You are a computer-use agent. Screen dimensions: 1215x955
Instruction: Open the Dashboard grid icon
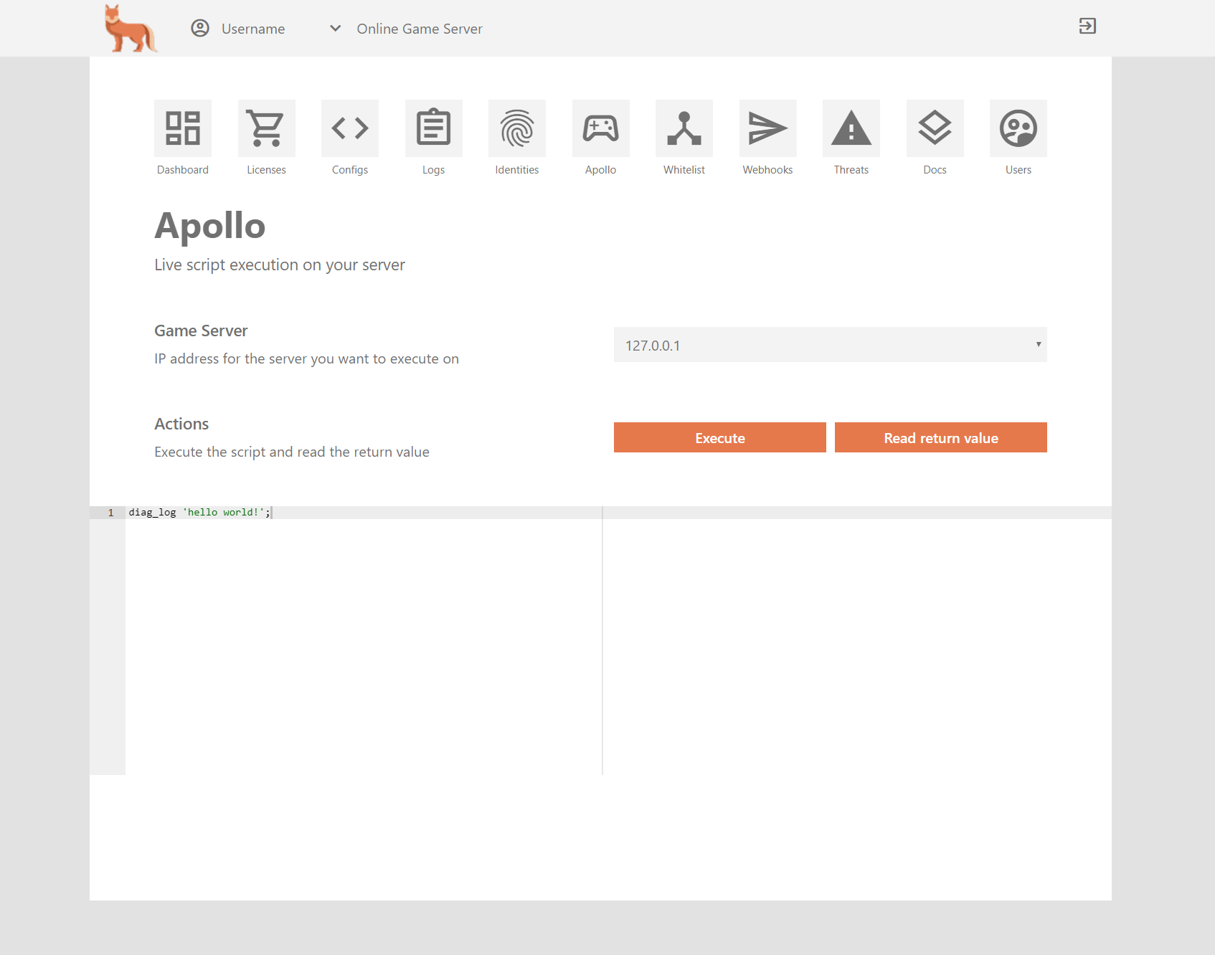183,128
